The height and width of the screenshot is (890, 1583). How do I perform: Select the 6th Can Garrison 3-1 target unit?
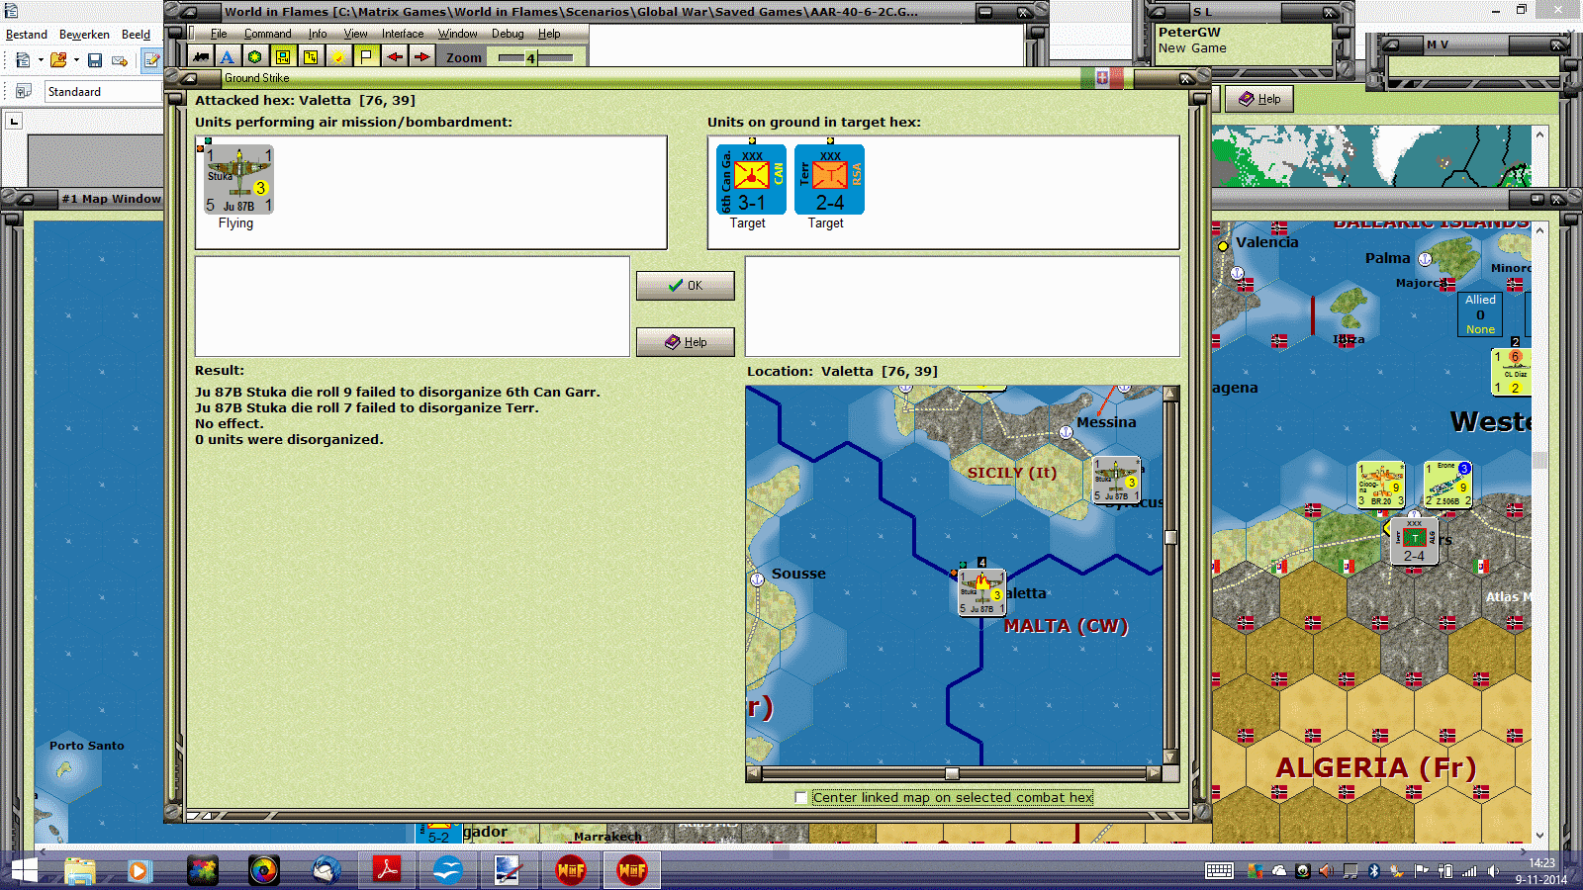pos(751,180)
